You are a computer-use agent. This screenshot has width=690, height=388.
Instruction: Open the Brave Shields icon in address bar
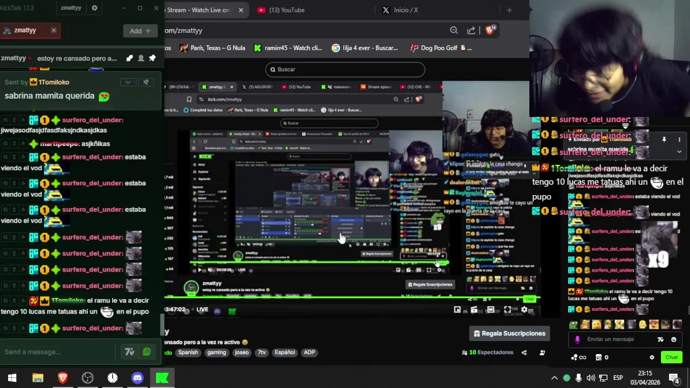(490, 30)
